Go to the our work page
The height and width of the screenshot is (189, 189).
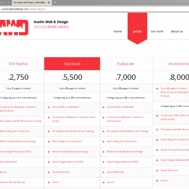pyautogui.click(x=157, y=31)
